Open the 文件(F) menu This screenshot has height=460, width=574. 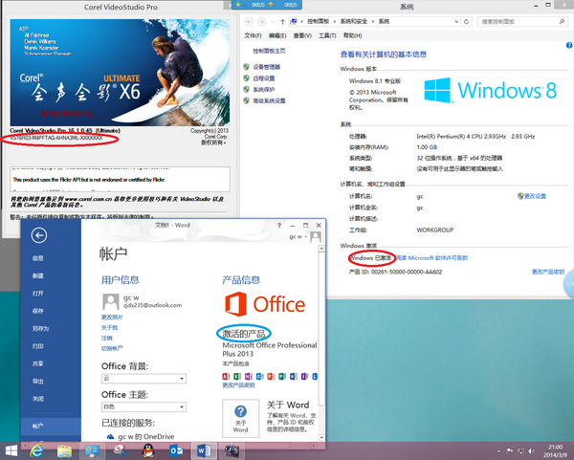tap(253, 35)
